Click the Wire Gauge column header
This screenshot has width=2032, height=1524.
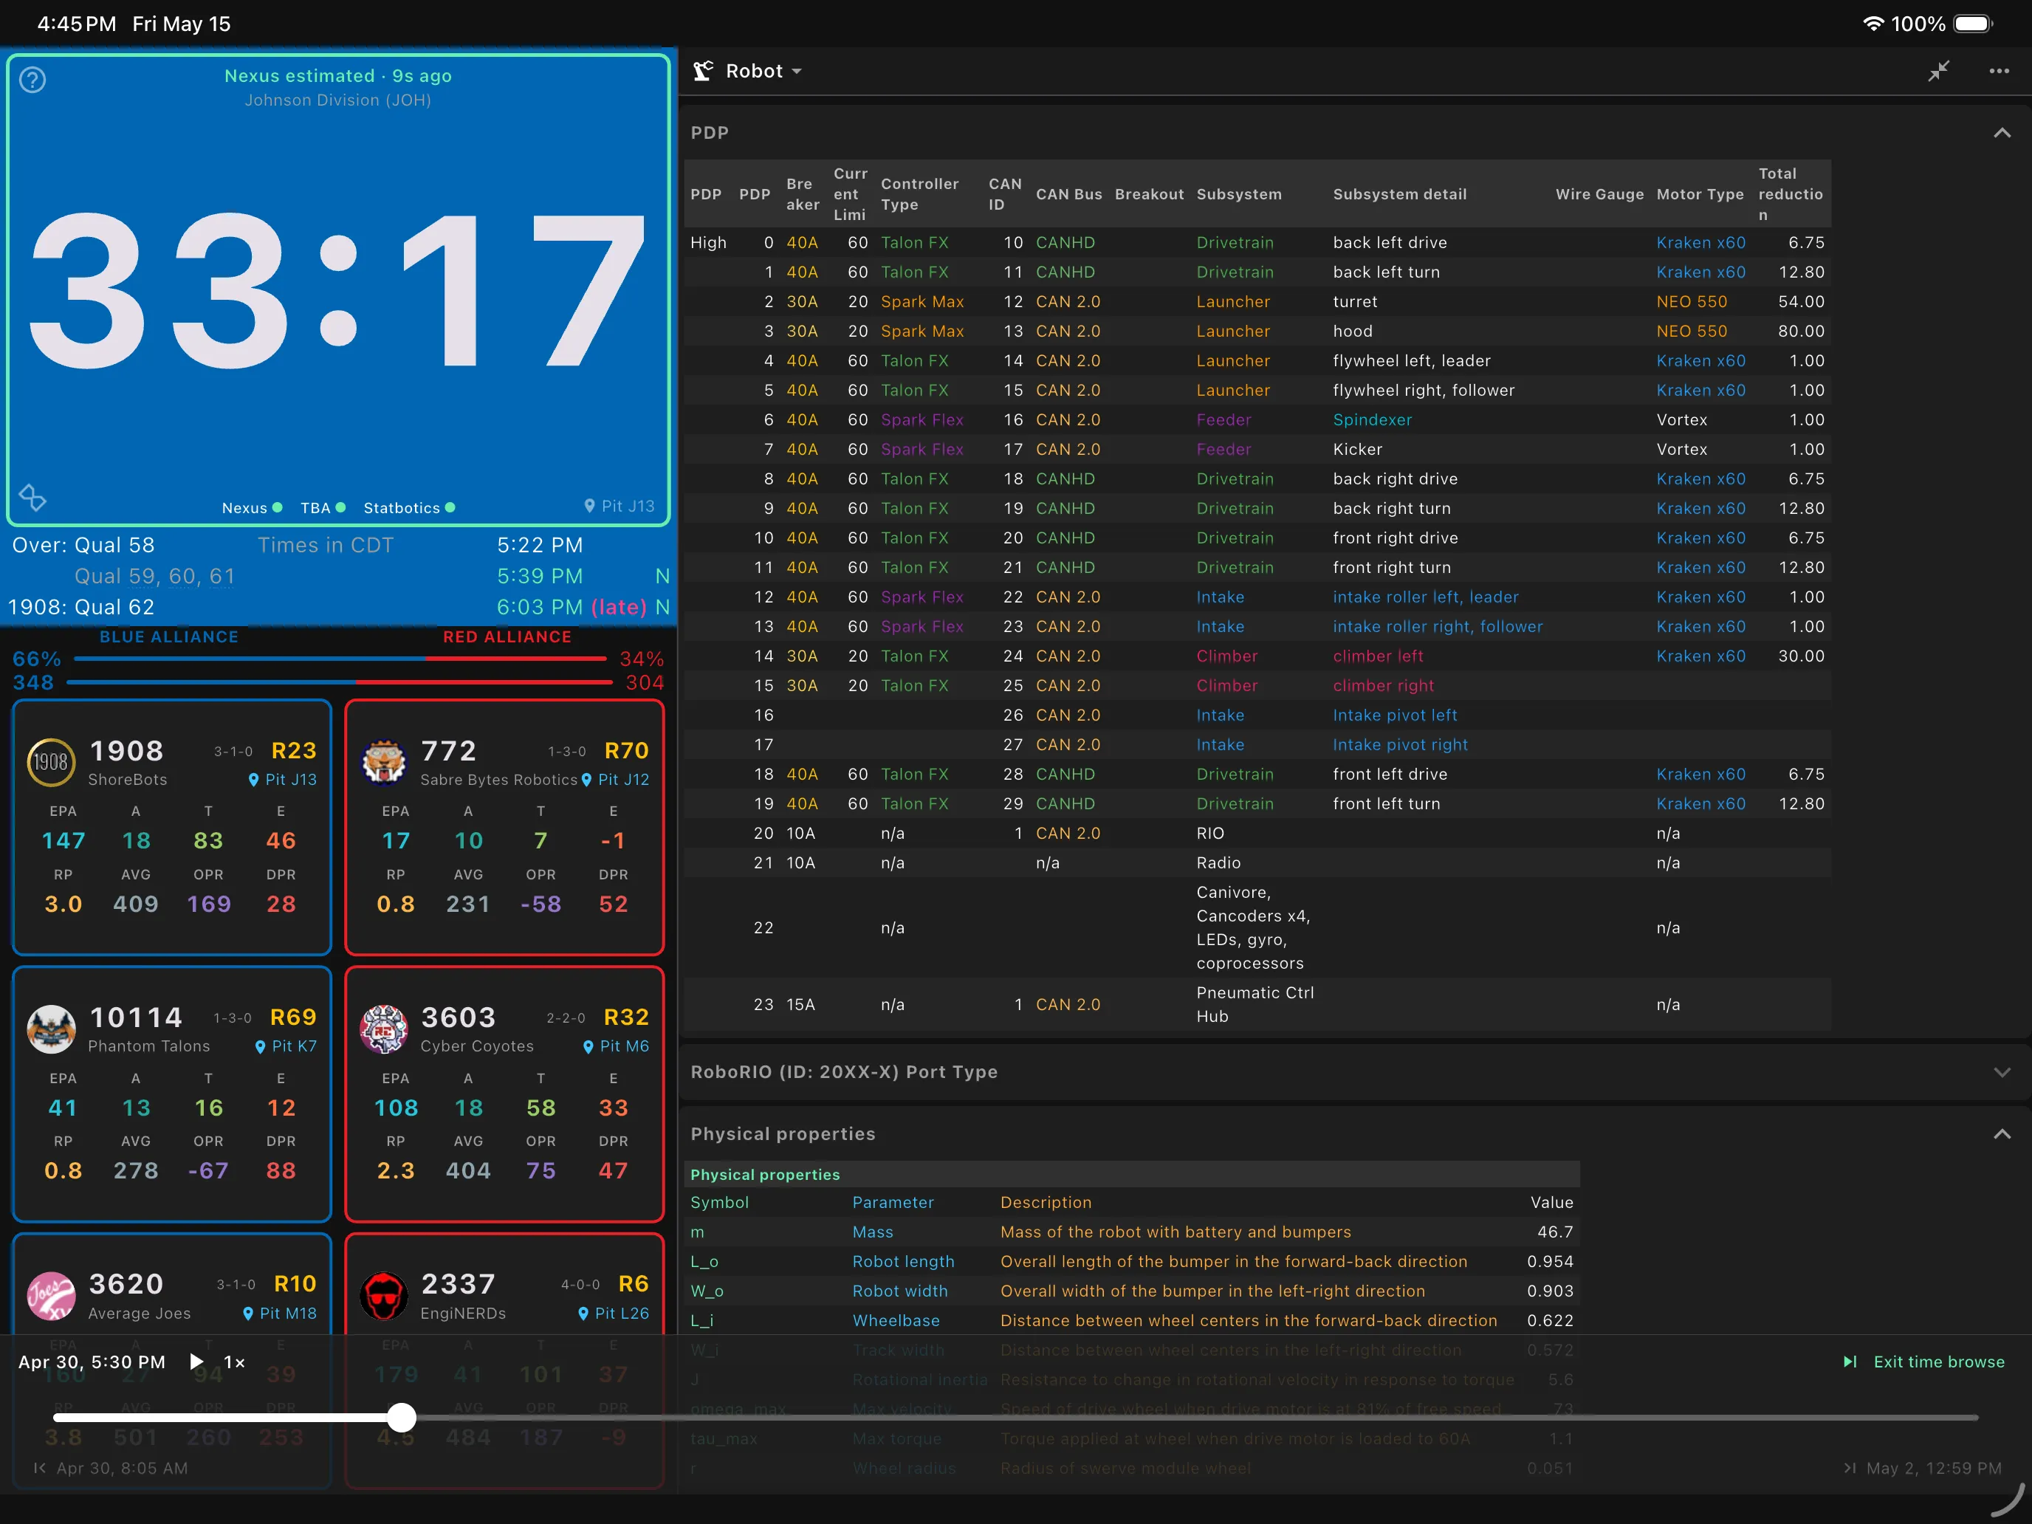(1599, 194)
